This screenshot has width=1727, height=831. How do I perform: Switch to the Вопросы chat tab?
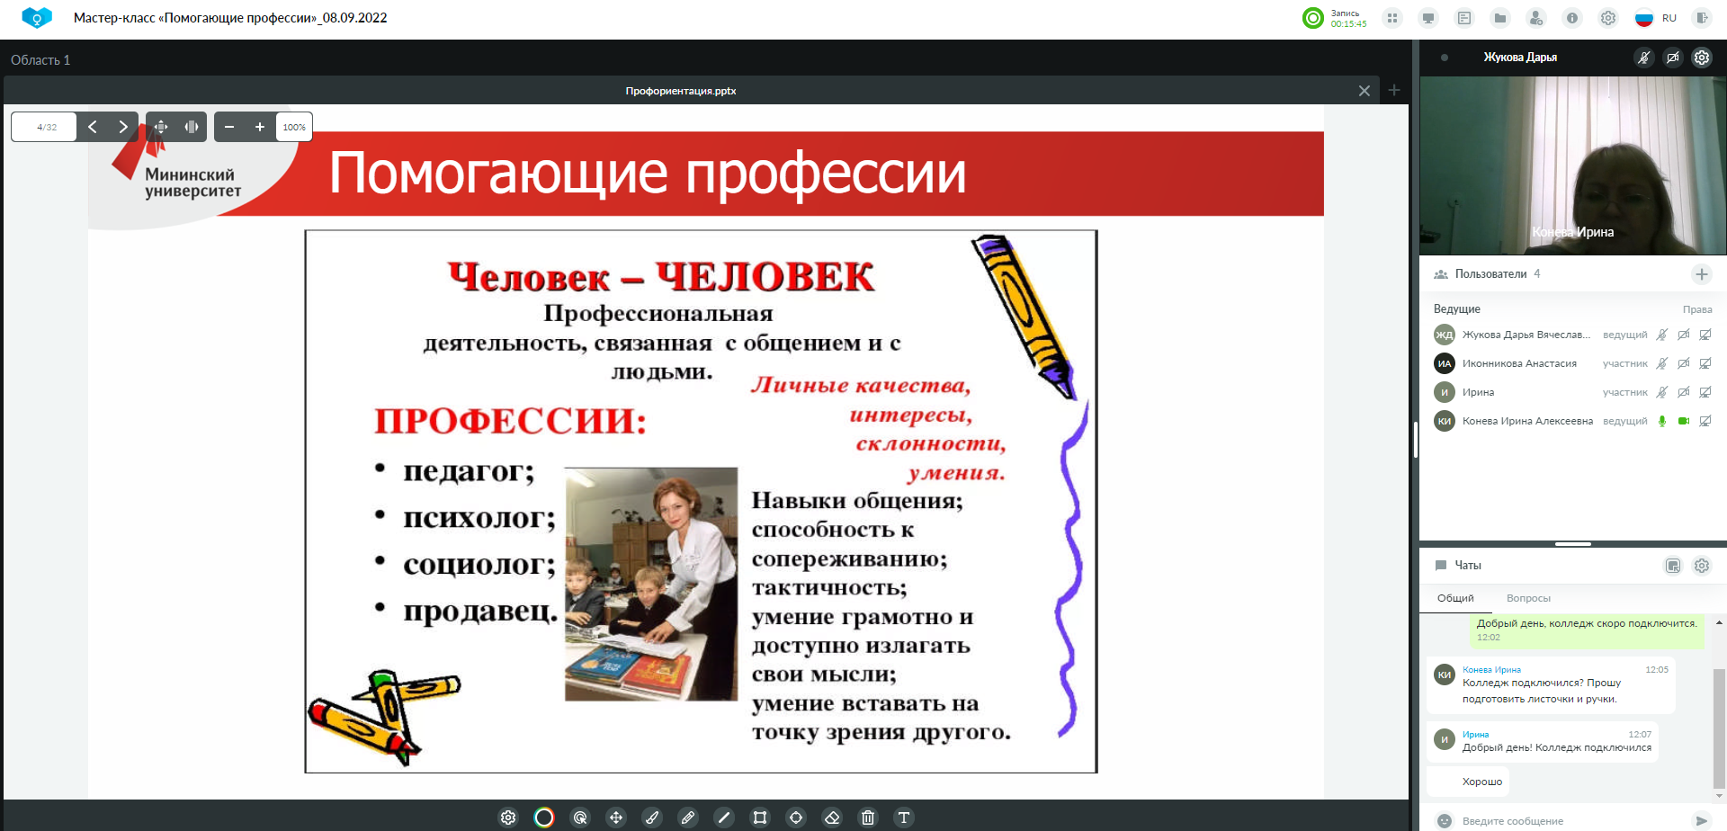[x=1528, y=598]
